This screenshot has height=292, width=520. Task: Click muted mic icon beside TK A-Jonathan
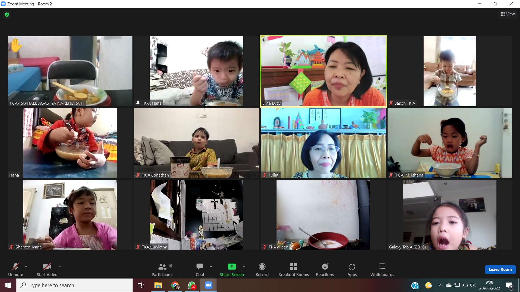pyautogui.click(x=138, y=175)
